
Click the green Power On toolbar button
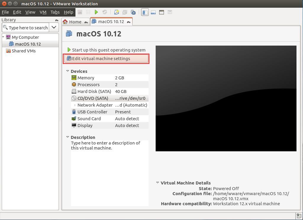96,12
